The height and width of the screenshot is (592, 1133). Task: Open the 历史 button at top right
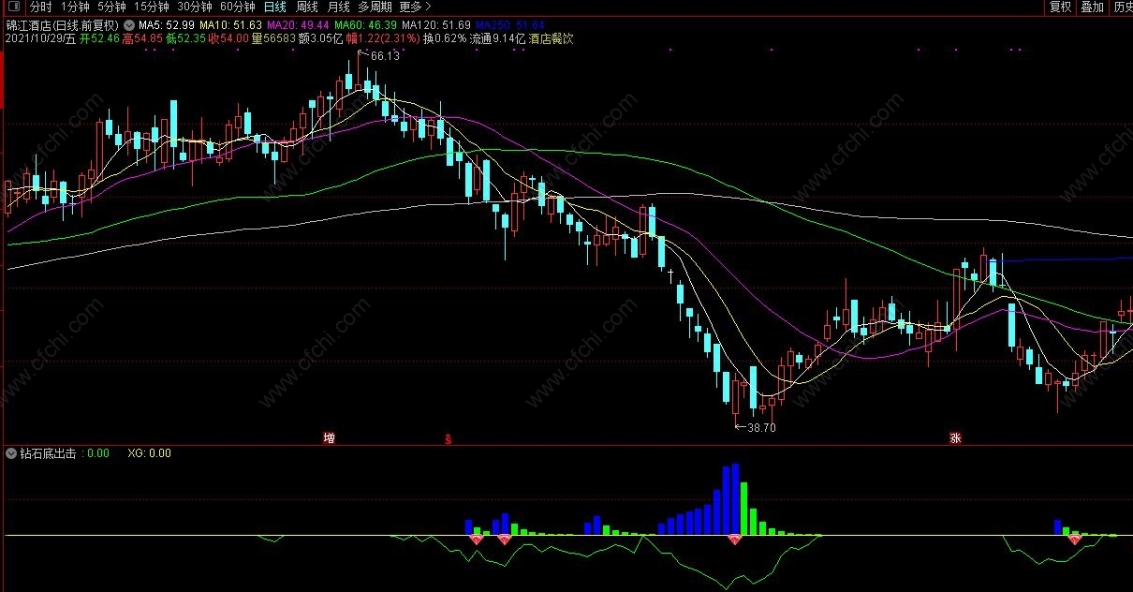tap(1122, 7)
